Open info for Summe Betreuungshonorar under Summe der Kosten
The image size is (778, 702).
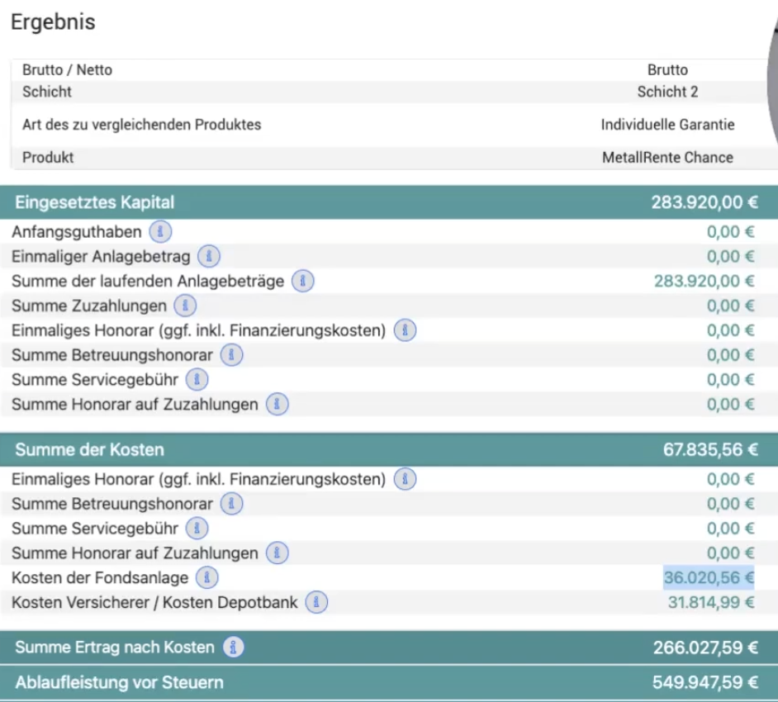tap(231, 504)
